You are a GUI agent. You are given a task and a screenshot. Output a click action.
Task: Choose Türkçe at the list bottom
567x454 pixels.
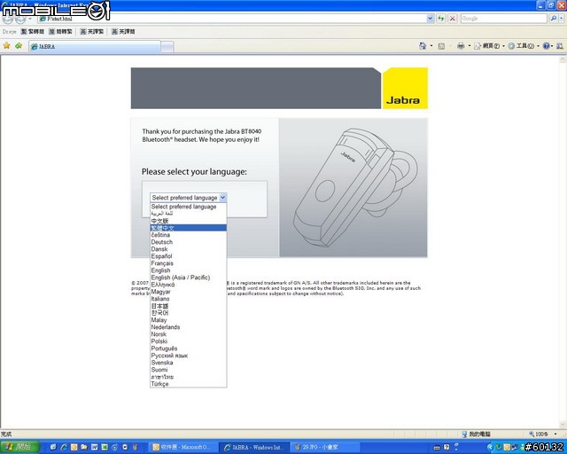pyautogui.click(x=189, y=384)
